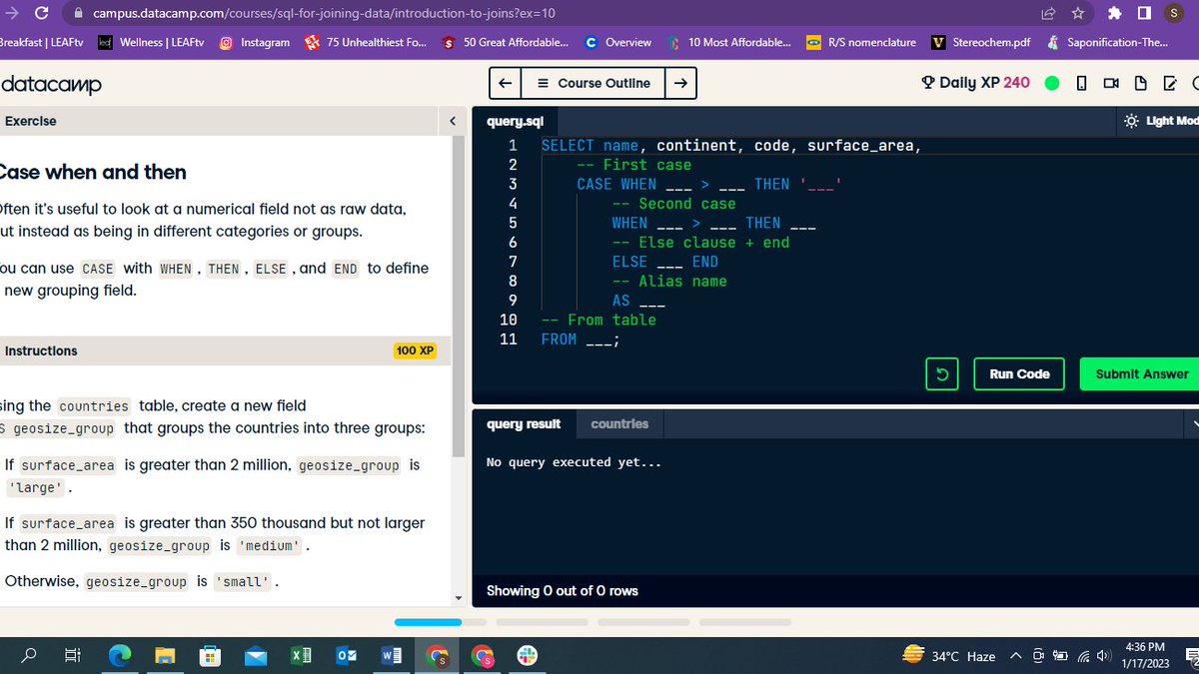Bookmark this page with the star icon
The width and height of the screenshot is (1199, 674).
(x=1078, y=13)
